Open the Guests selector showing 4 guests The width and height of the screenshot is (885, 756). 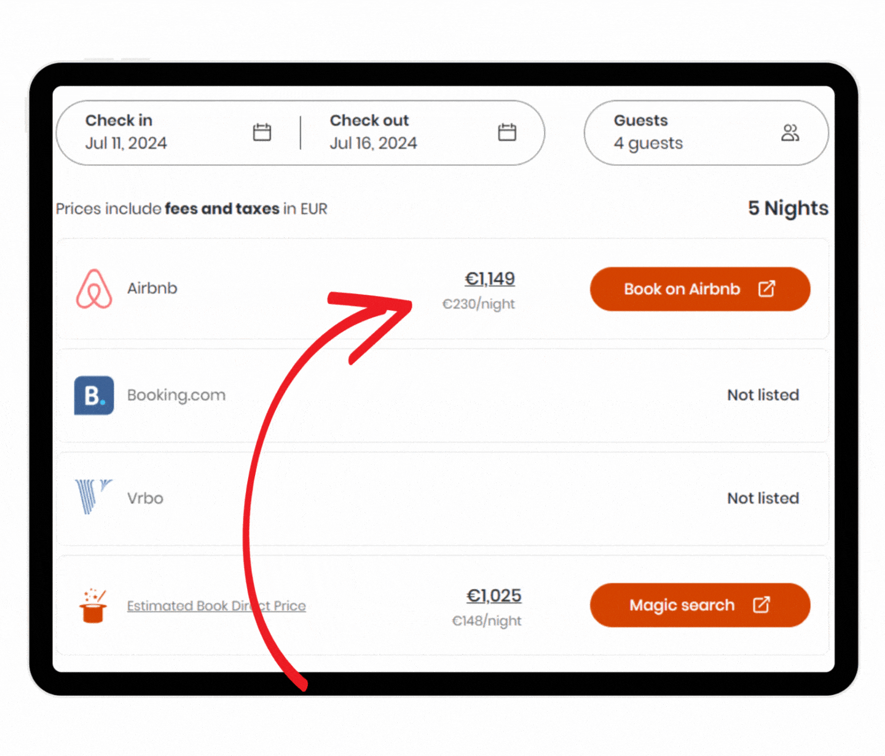[706, 133]
